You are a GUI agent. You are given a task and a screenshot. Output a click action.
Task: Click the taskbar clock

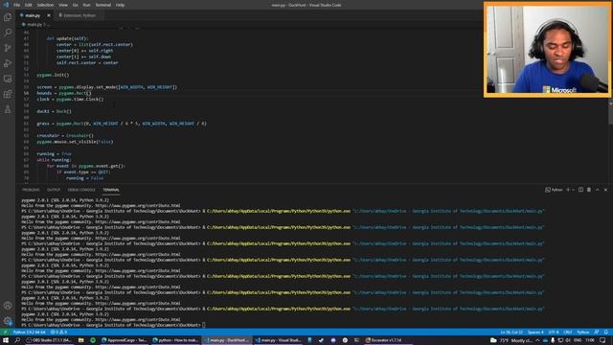(590, 340)
